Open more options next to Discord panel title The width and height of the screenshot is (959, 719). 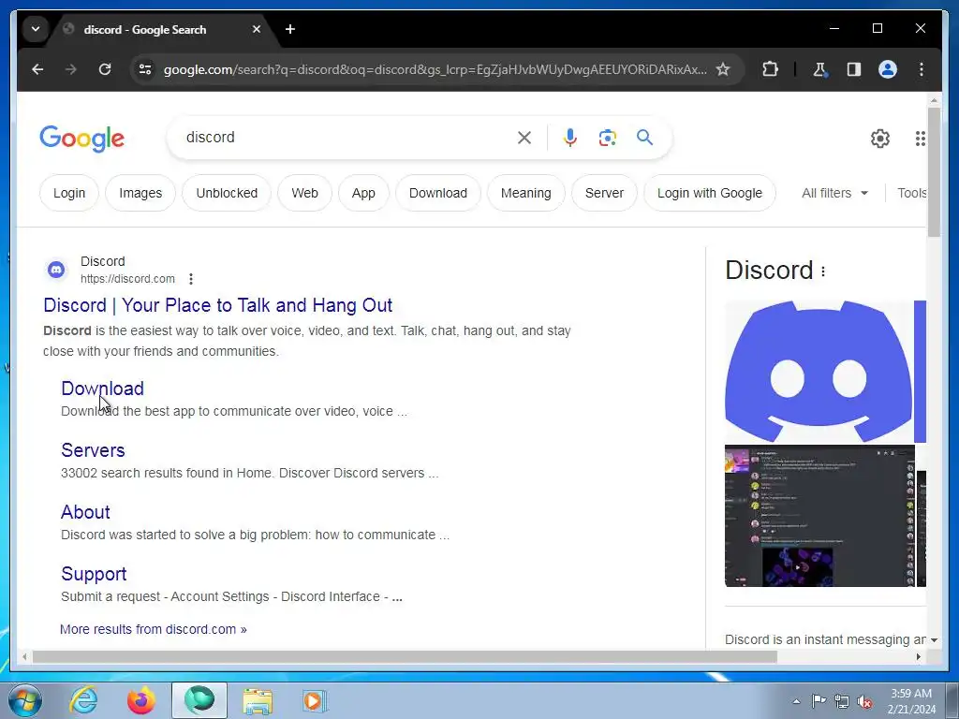823,271
